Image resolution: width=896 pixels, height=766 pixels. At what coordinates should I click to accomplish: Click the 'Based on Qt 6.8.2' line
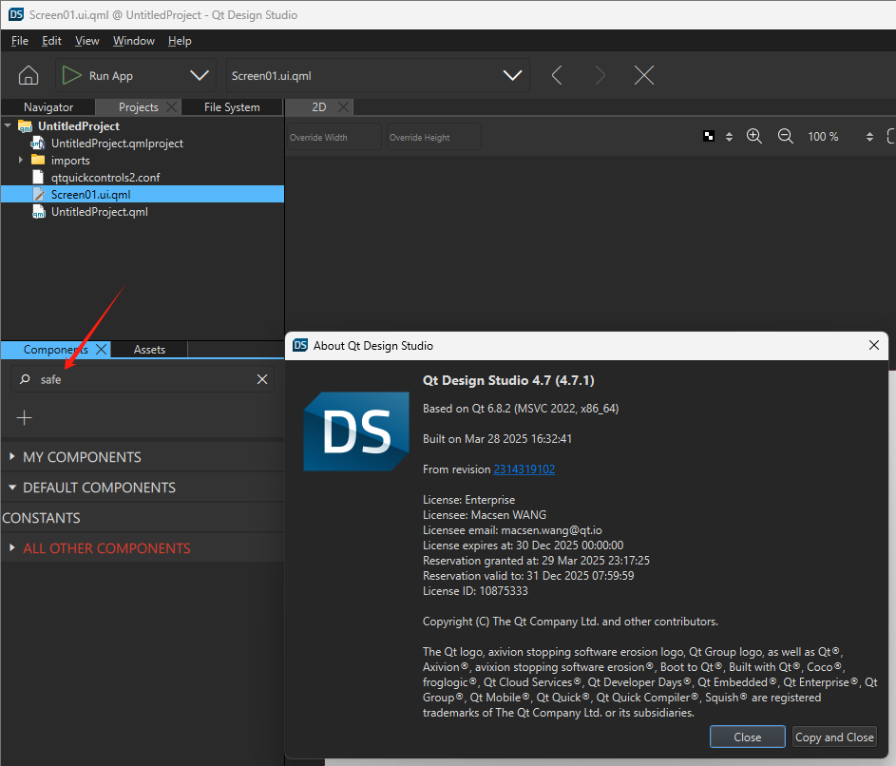coord(521,409)
